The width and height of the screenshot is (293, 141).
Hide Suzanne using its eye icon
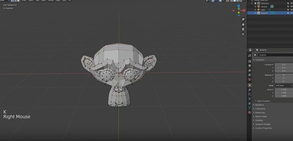click(x=291, y=13)
